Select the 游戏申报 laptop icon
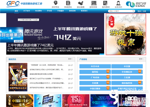Viewport: 150px width, 107px height. pyautogui.click(x=94, y=3)
